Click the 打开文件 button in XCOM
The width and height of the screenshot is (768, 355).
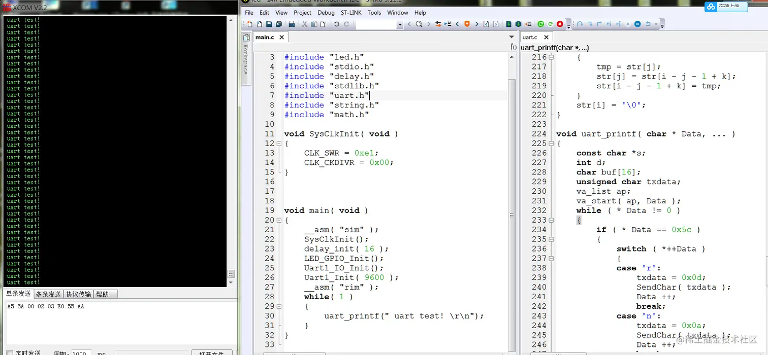pos(212,353)
